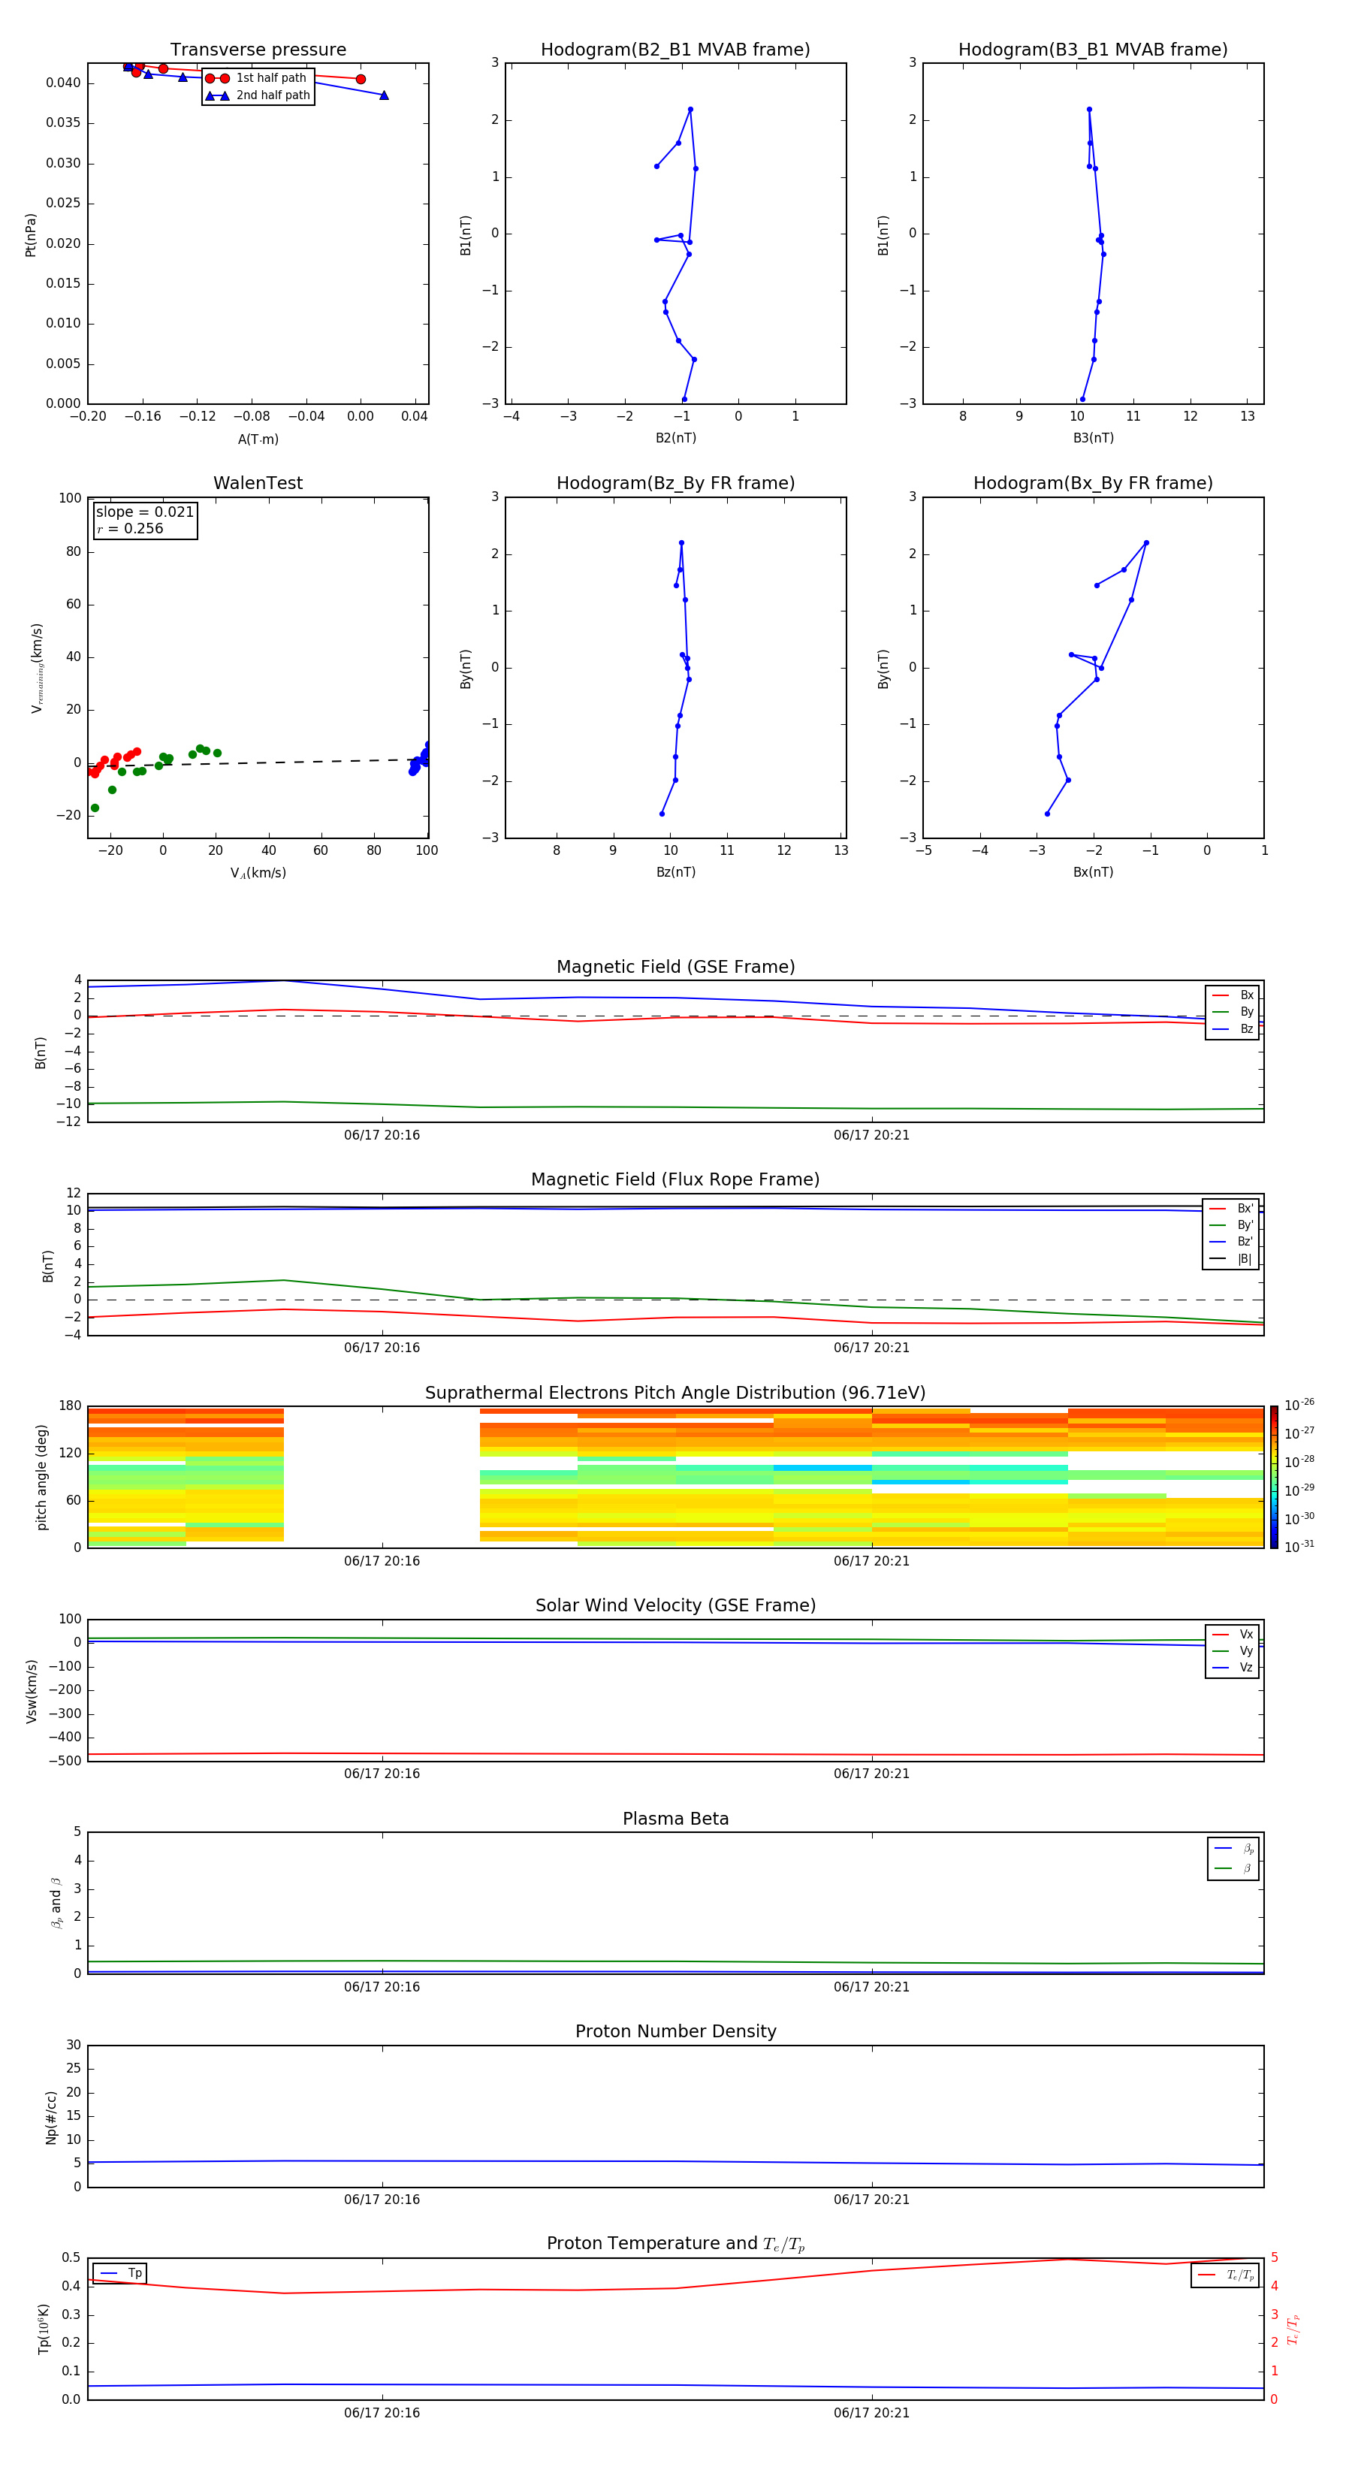
Task: Click the pitch angle color scale bar
Action: (x=1274, y=1477)
